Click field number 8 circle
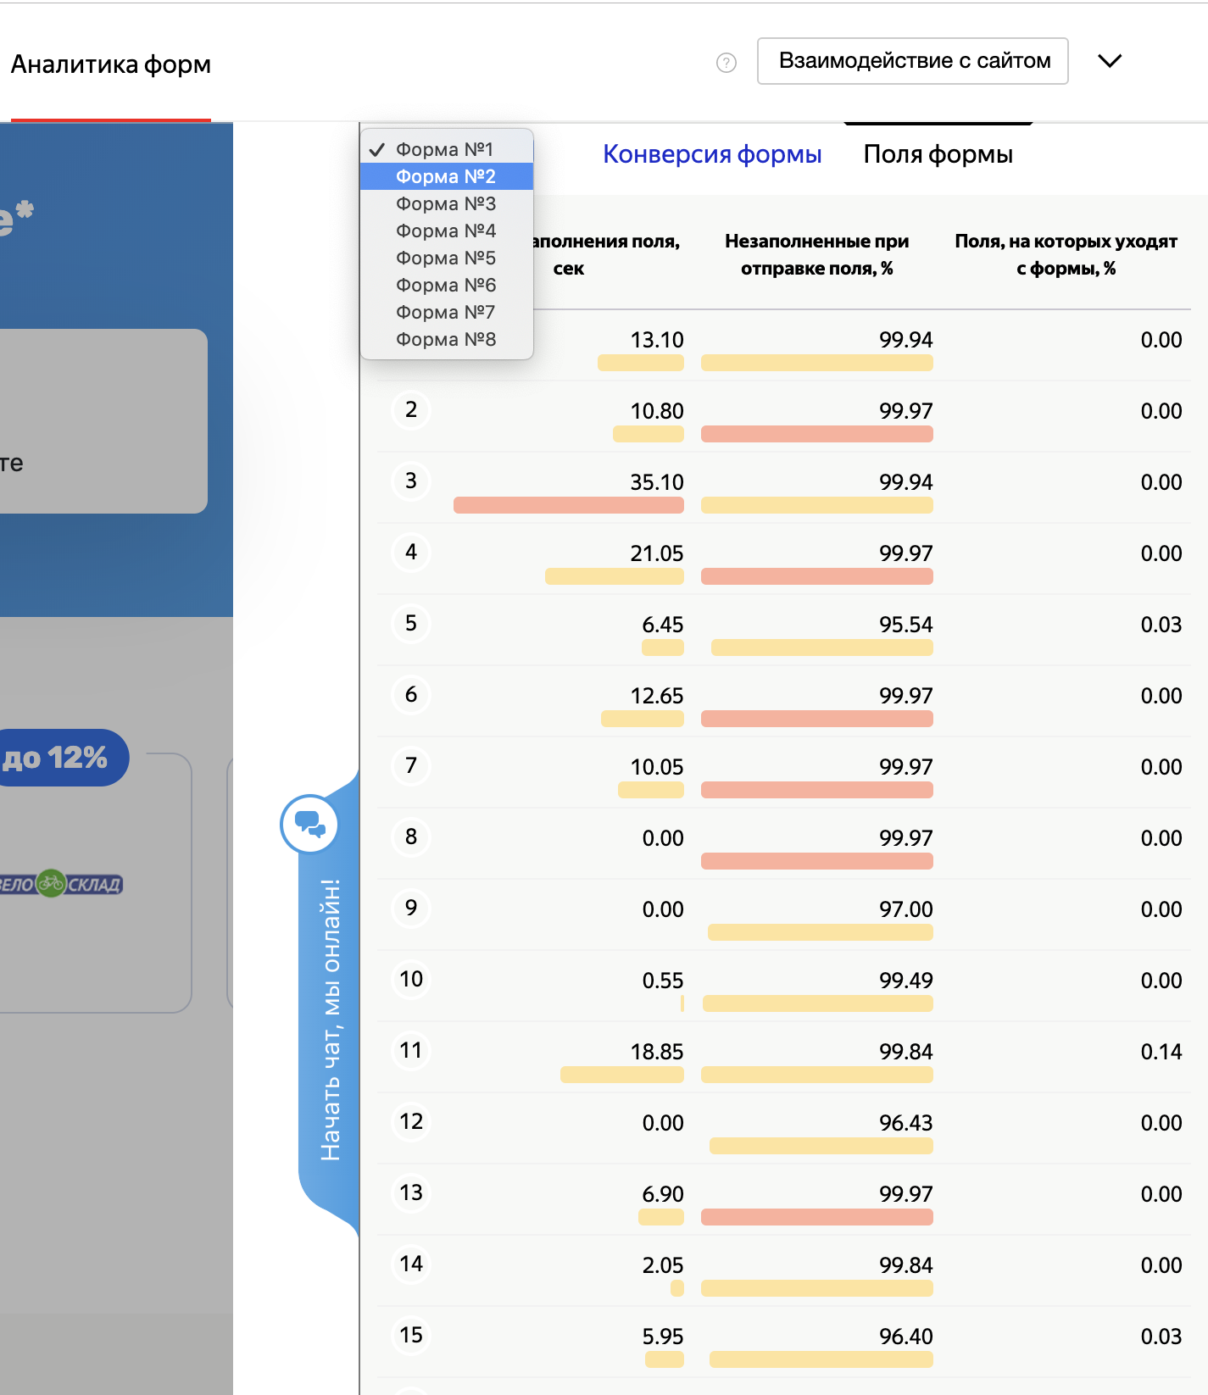1208x1395 pixels. tap(411, 837)
